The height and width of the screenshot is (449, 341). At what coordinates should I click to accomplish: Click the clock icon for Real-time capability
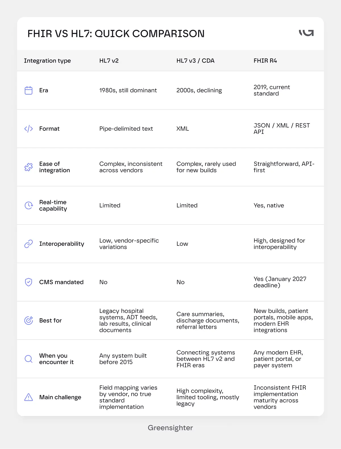tap(29, 205)
